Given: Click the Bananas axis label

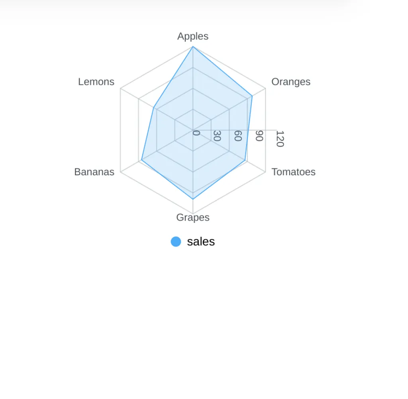Looking at the screenshot, I should pos(94,172).
